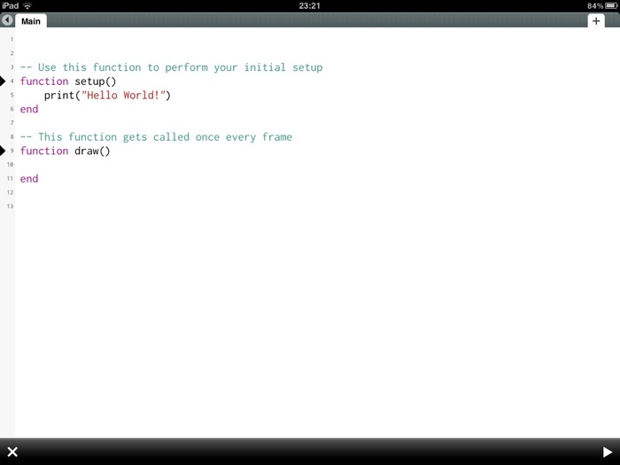Viewport: 620px width, 465px height.
Task: Collapse the draw function fold arrow
Action: (4, 151)
